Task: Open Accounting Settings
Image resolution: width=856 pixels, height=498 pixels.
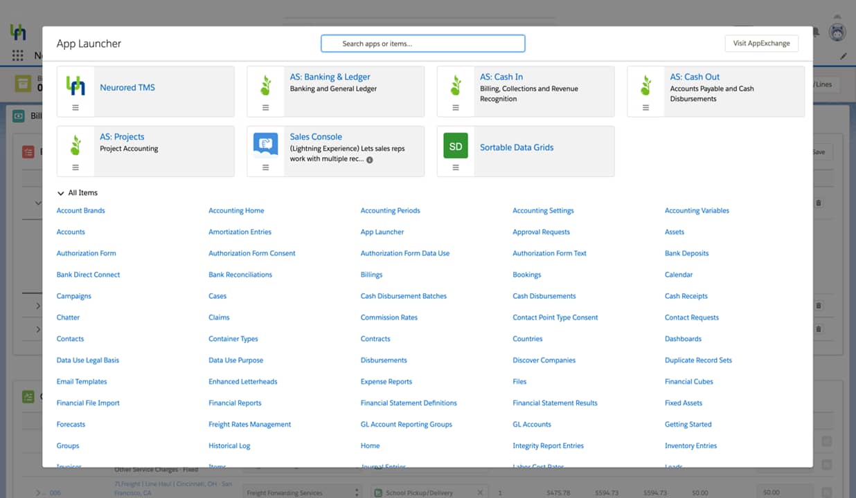Action: pyautogui.click(x=543, y=211)
